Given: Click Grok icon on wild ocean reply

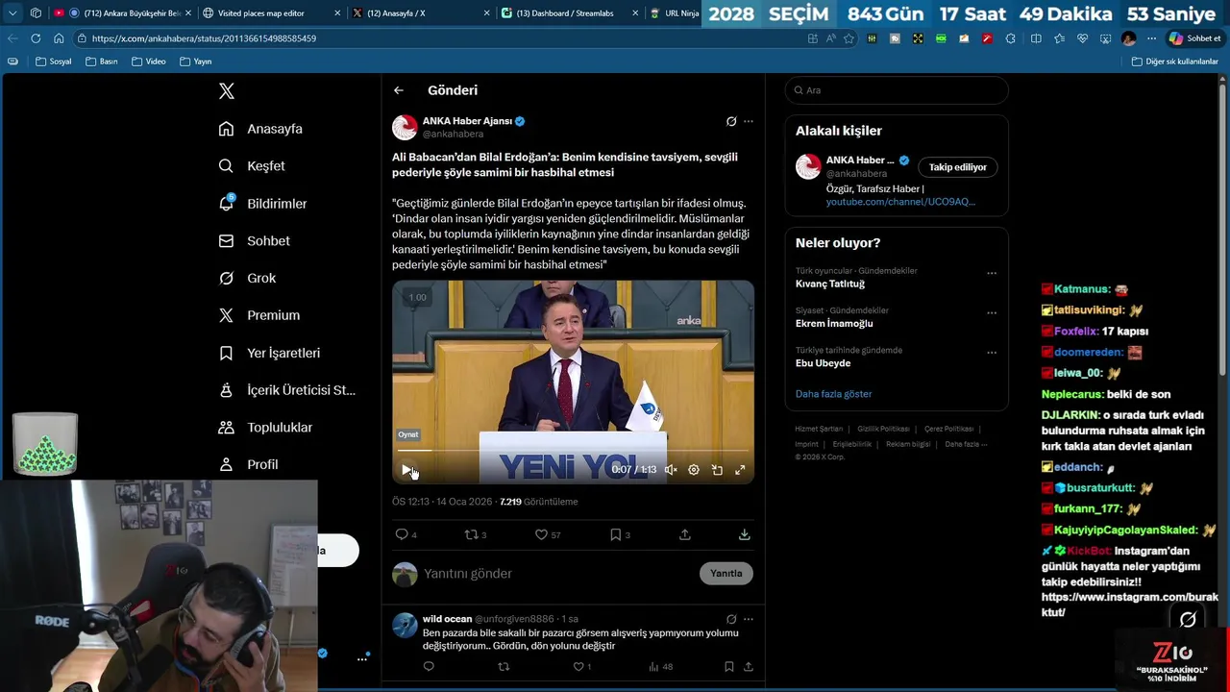Looking at the screenshot, I should click(731, 619).
